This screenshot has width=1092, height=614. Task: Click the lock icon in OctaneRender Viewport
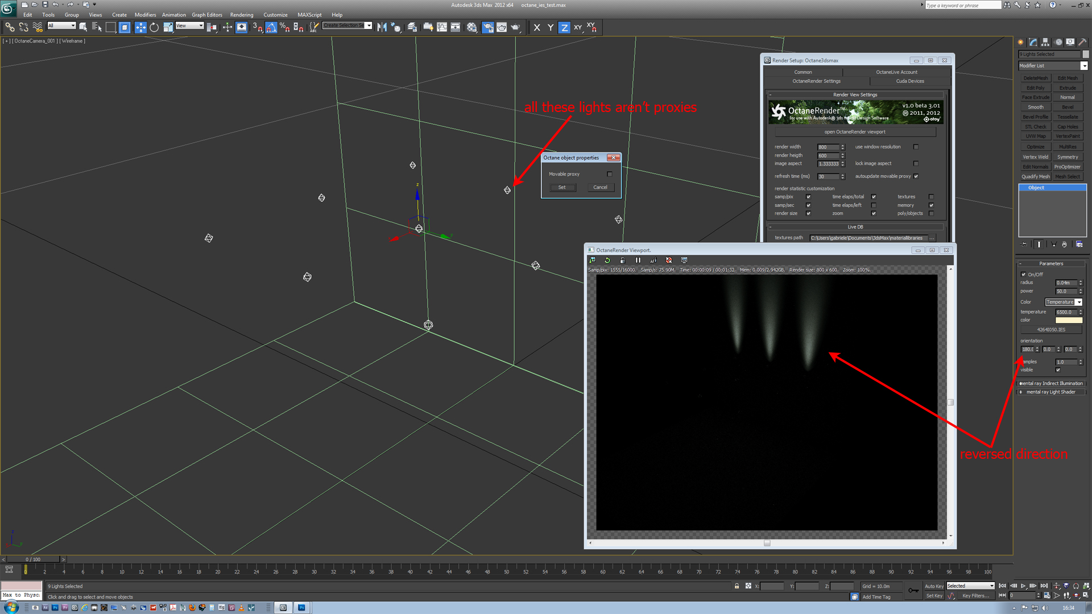(623, 260)
